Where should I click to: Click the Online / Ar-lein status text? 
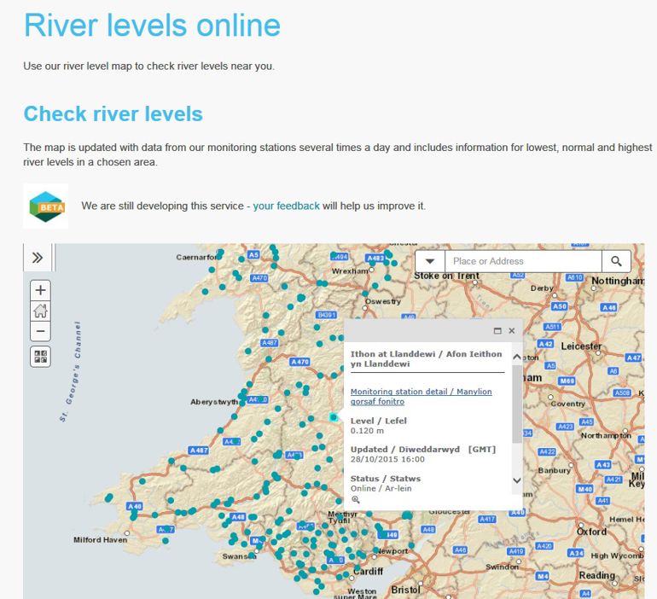[381, 489]
